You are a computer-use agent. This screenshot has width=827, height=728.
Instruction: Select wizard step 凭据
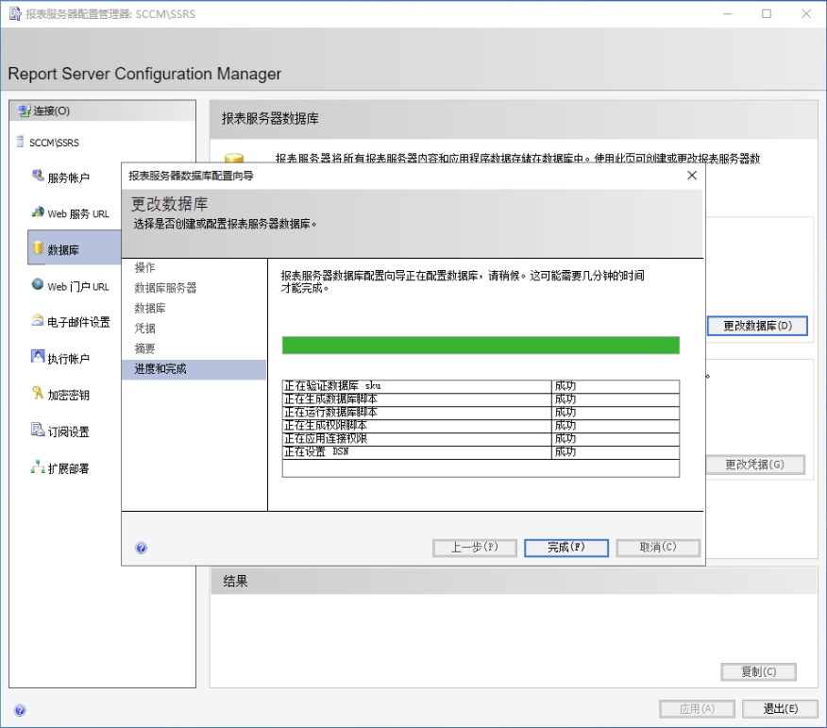pyautogui.click(x=144, y=329)
